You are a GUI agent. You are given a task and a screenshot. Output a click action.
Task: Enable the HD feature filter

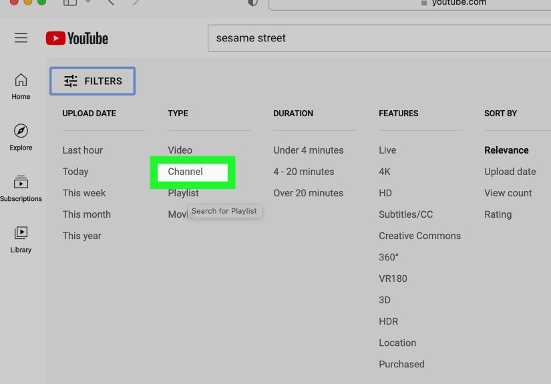tap(385, 193)
